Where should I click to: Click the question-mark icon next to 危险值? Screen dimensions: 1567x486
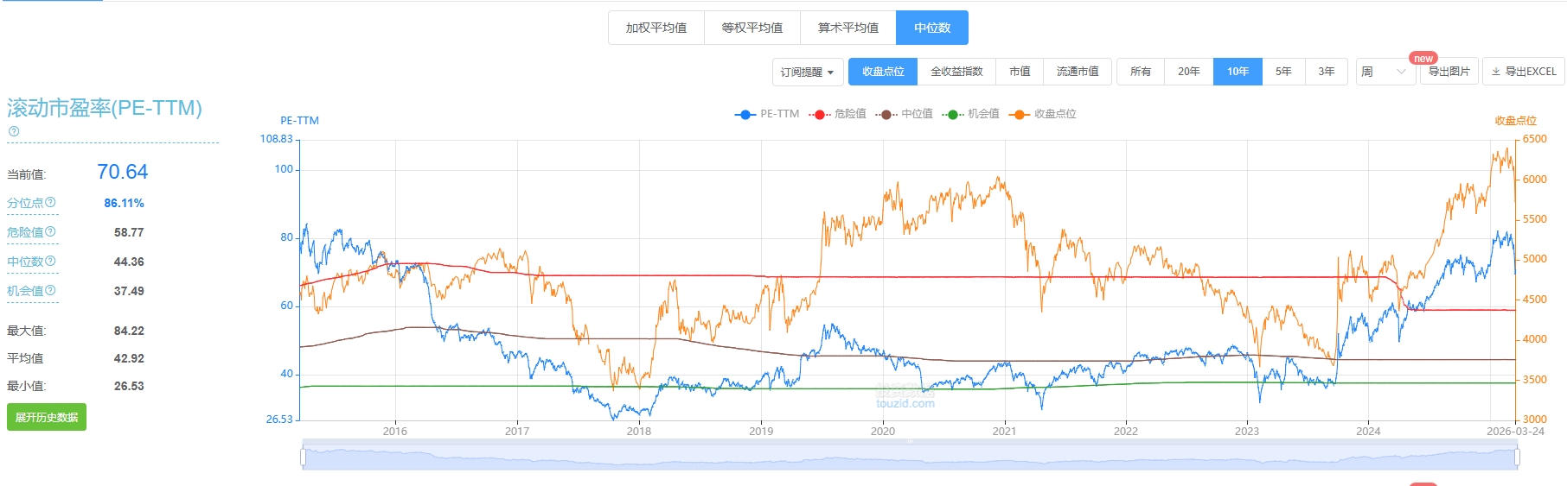pyautogui.click(x=50, y=231)
